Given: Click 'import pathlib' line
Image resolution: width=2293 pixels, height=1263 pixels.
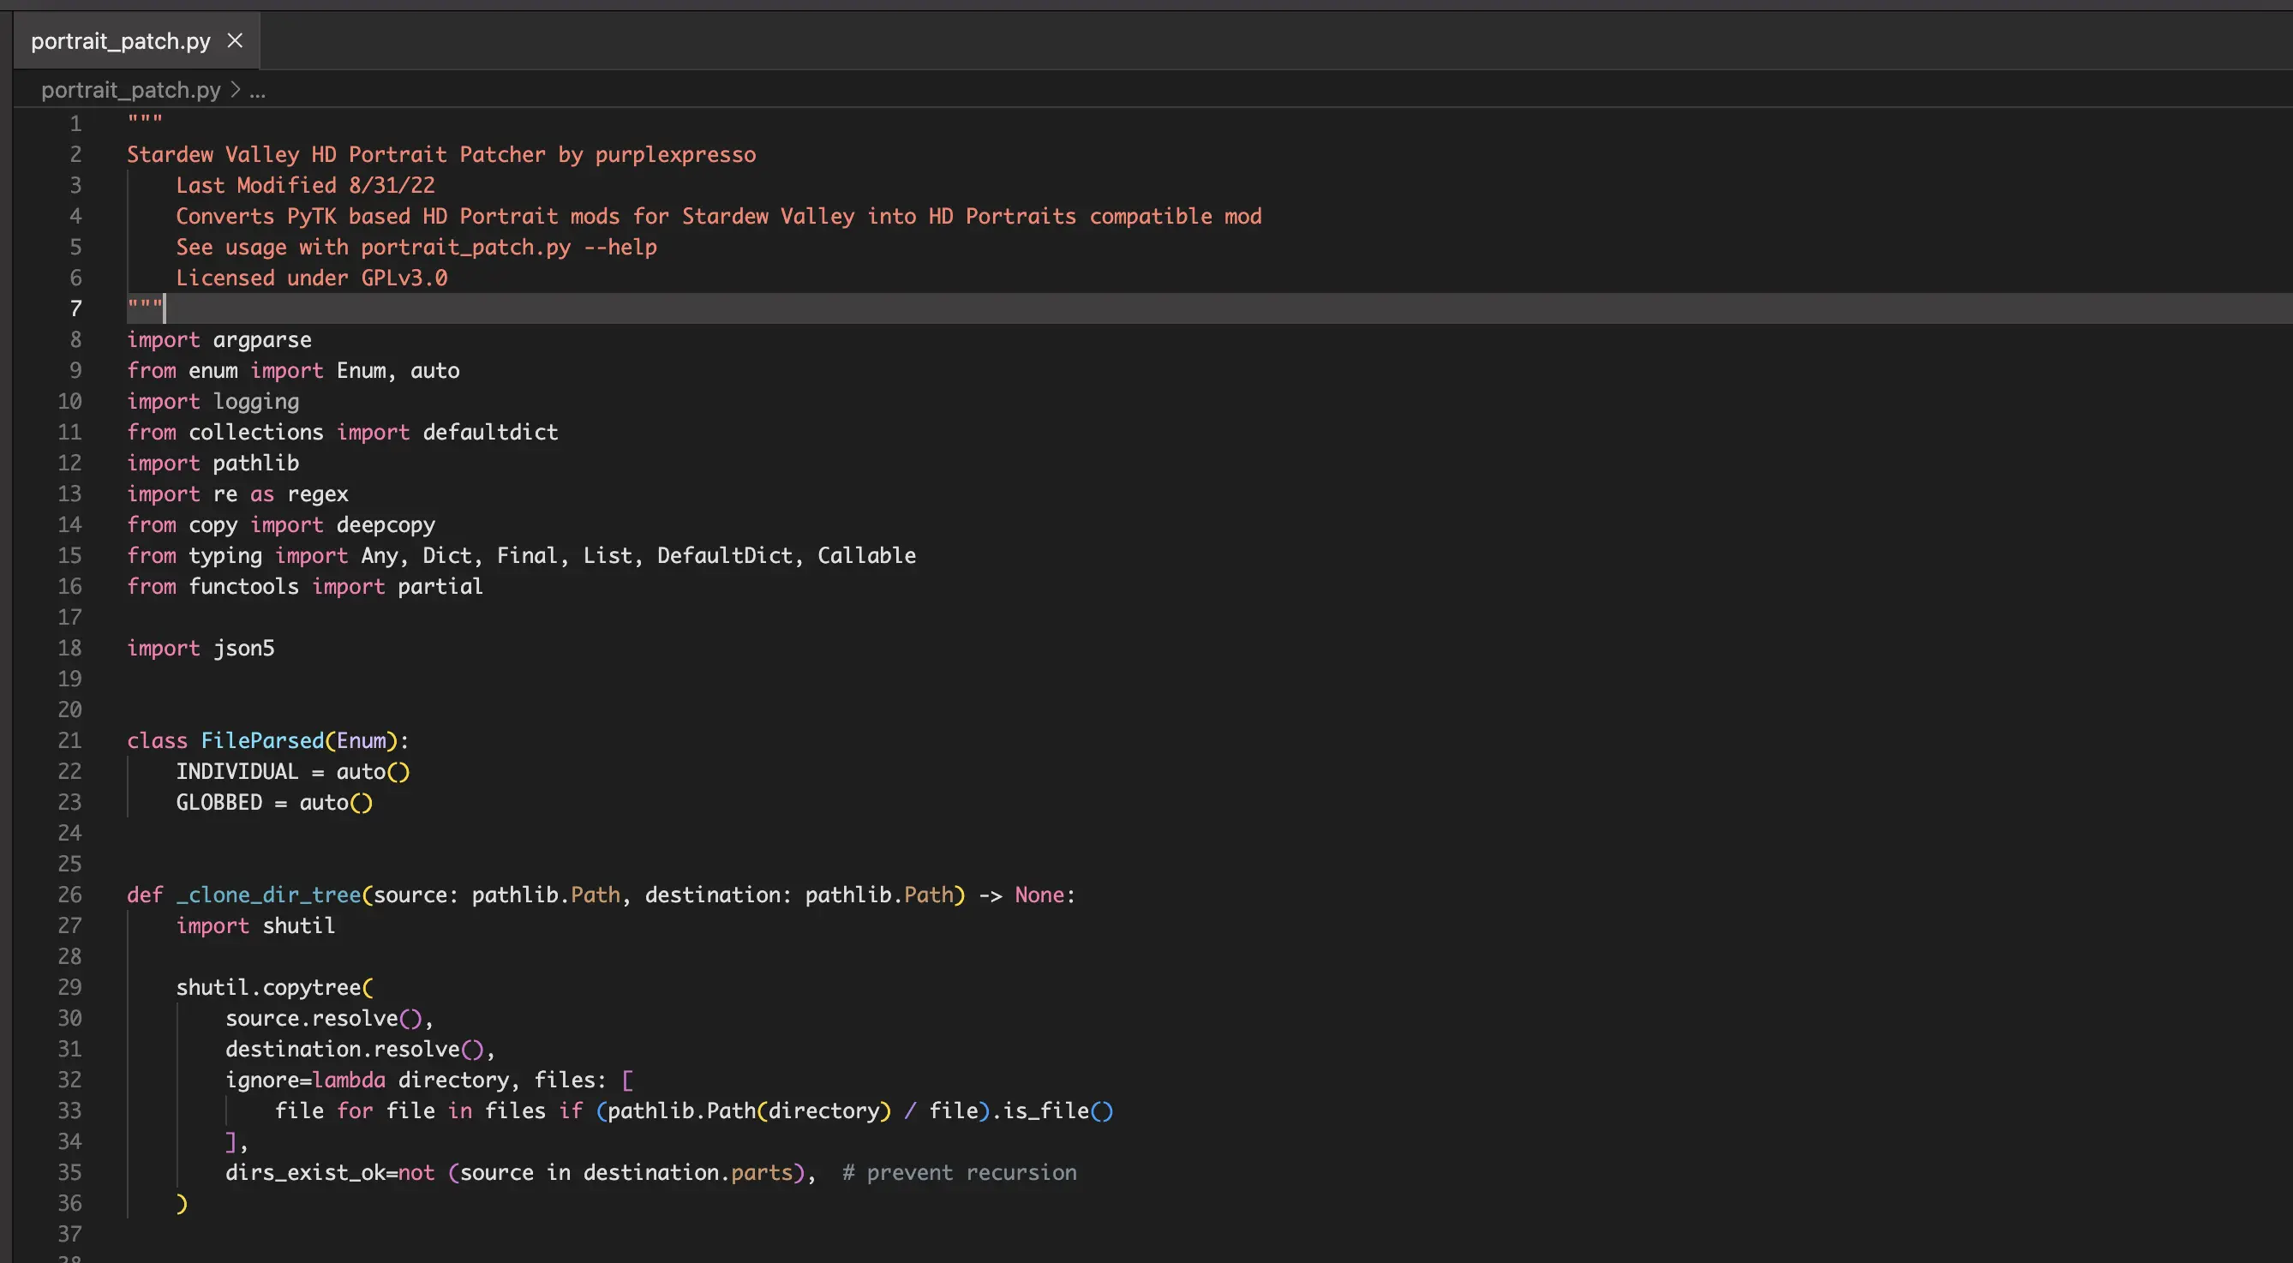Looking at the screenshot, I should pos(213,463).
